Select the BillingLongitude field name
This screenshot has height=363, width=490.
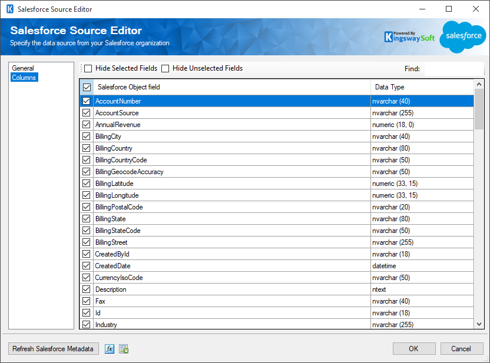coord(117,195)
